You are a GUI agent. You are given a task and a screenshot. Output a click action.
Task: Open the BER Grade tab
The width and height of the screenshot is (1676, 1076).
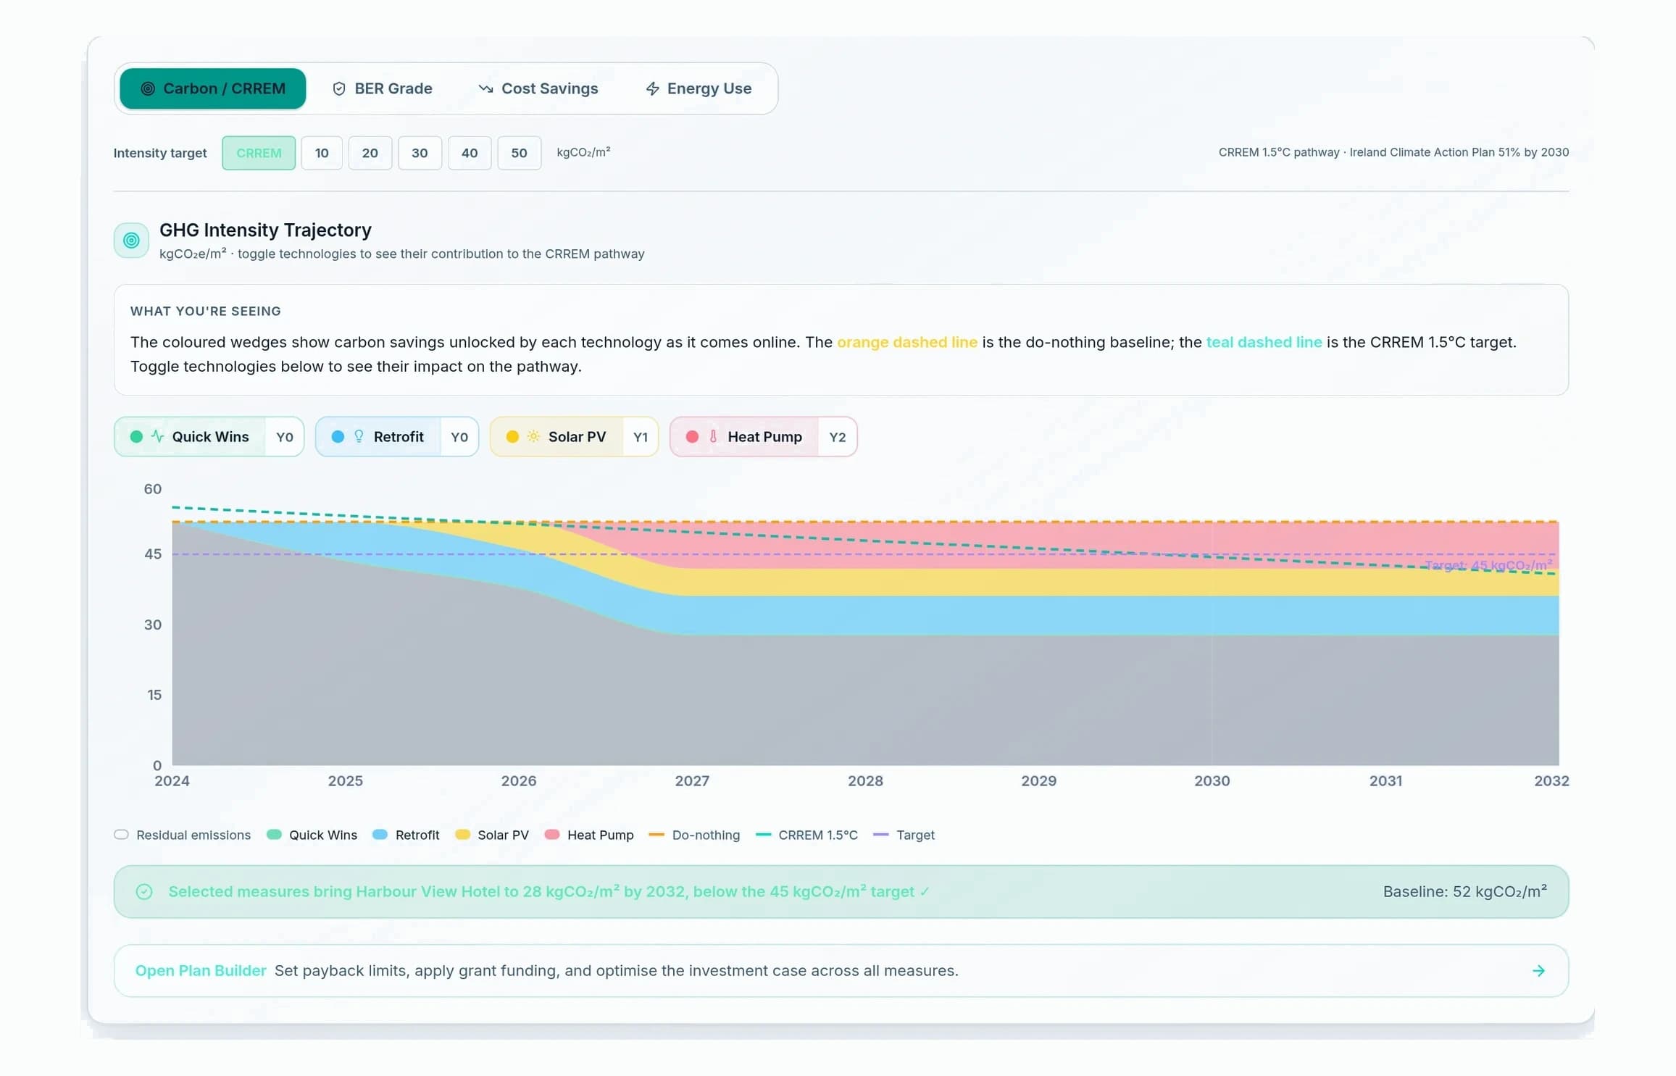382,88
